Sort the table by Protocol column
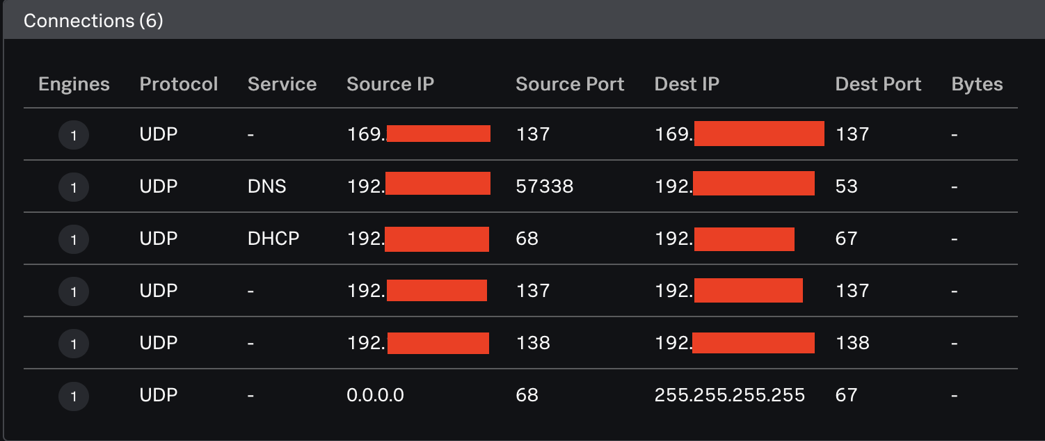The width and height of the screenshot is (1045, 441). click(179, 83)
